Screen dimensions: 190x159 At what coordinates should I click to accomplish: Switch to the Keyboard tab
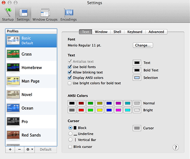[135, 32]
